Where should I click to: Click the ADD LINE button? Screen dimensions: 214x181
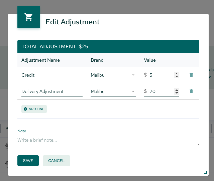click(34, 109)
